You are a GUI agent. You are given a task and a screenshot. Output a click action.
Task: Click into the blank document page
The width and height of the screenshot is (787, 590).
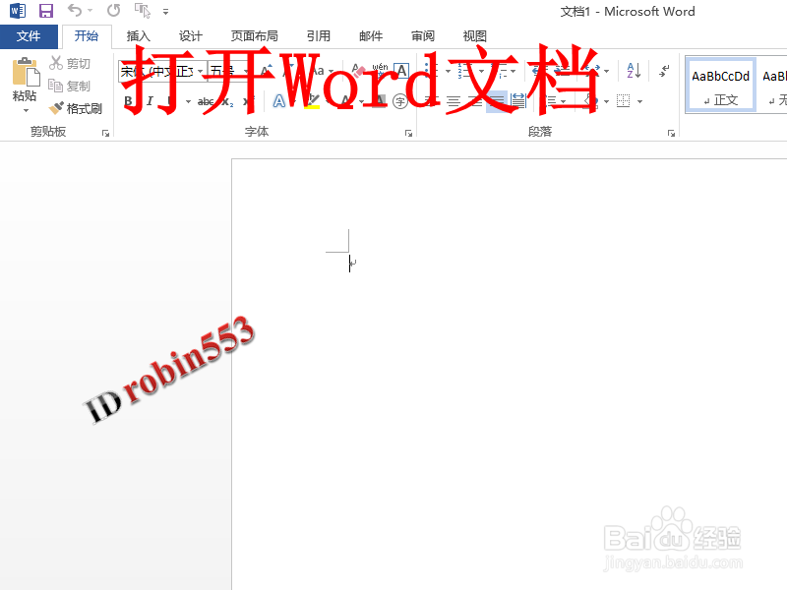click(x=509, y=375)
